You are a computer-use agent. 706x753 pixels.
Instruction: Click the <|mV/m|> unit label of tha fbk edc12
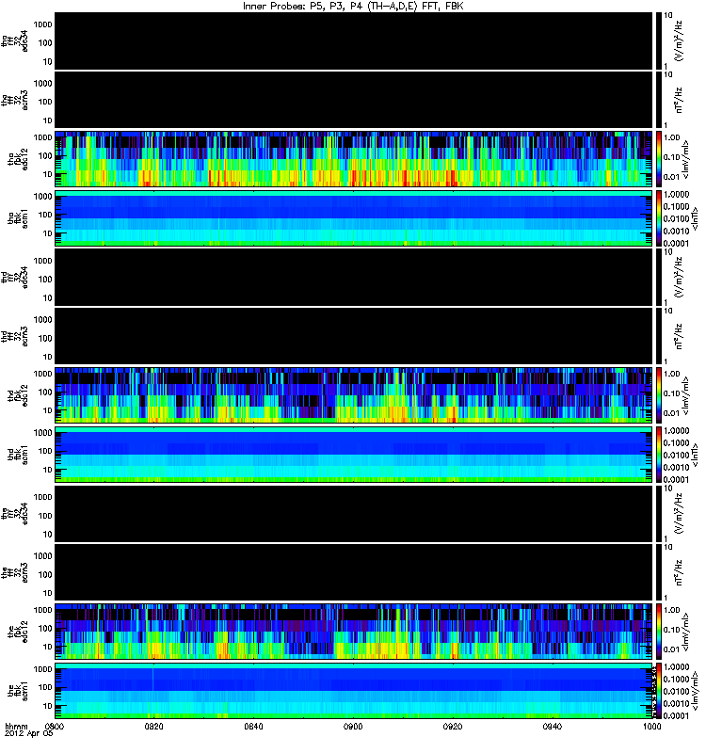pos(686,160)
